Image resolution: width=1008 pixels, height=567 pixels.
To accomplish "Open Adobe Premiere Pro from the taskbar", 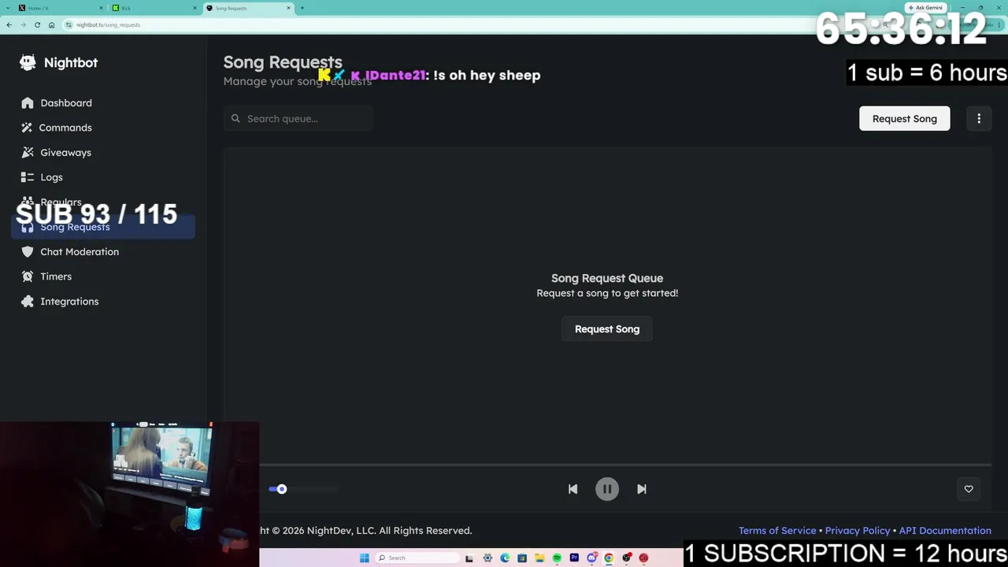I will click(574, 558).
